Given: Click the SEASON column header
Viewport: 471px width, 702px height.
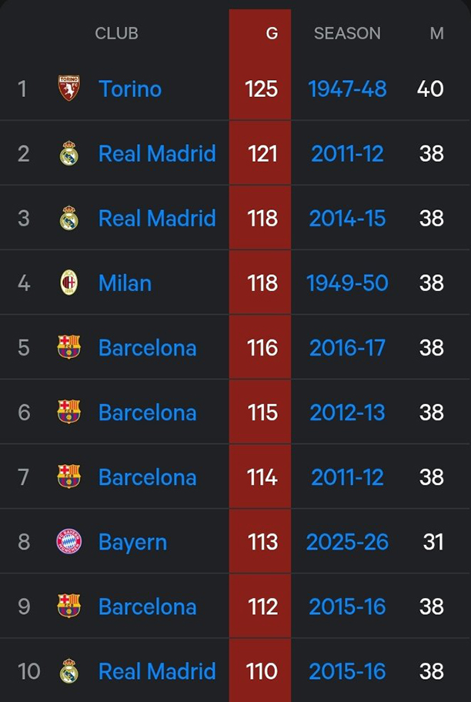Looking at the screenshot, I should pyautogui.click(x=347, y=34).
